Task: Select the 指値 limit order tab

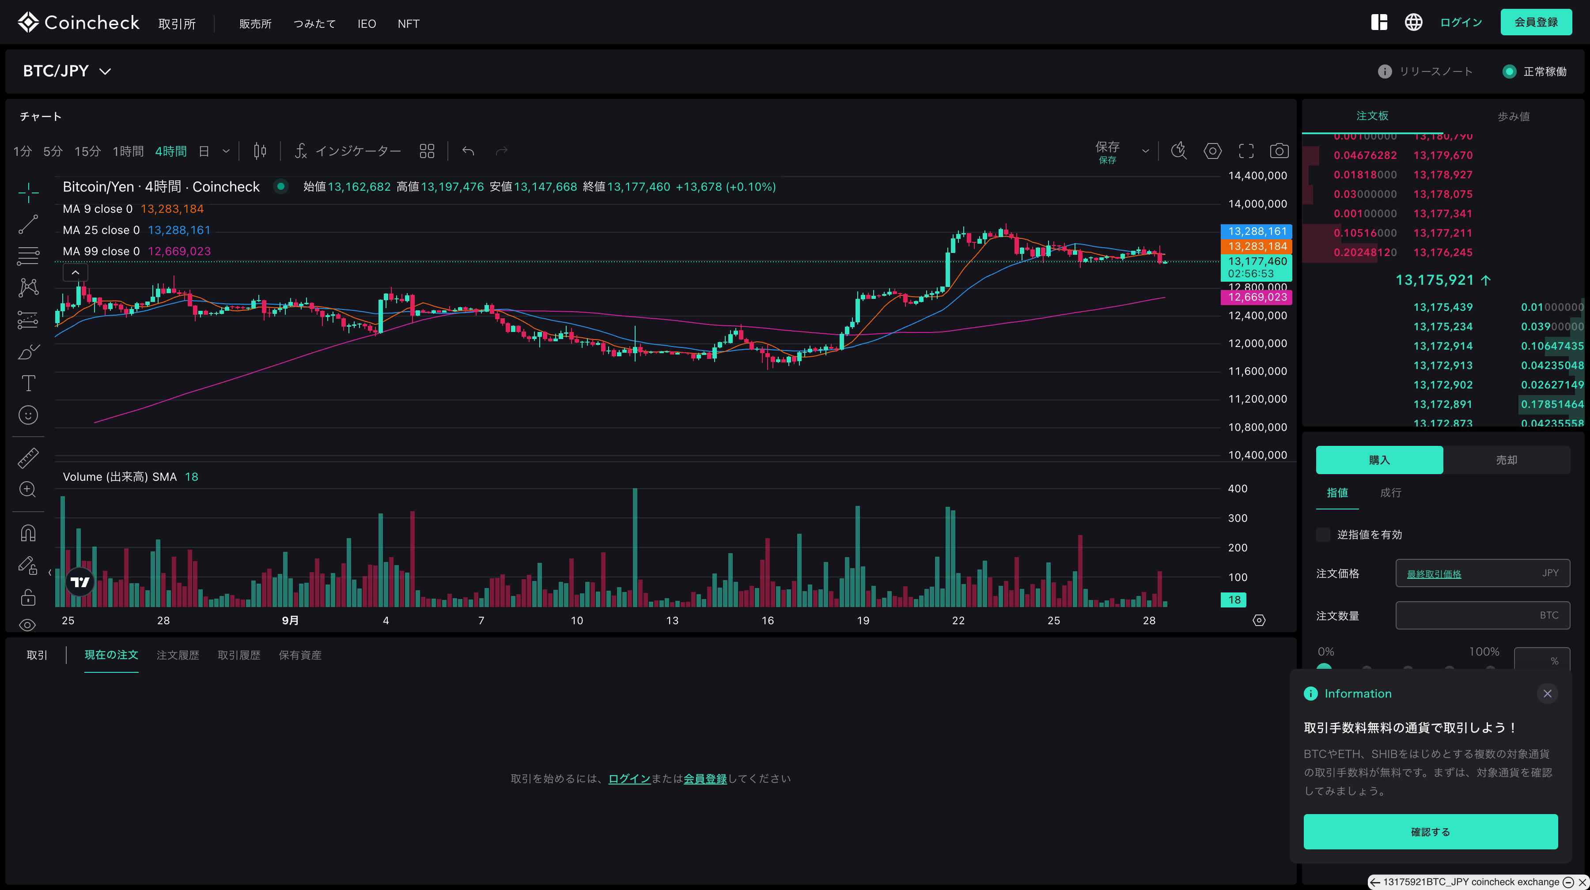Action: pyautogui.click(x=1337, y=493)
